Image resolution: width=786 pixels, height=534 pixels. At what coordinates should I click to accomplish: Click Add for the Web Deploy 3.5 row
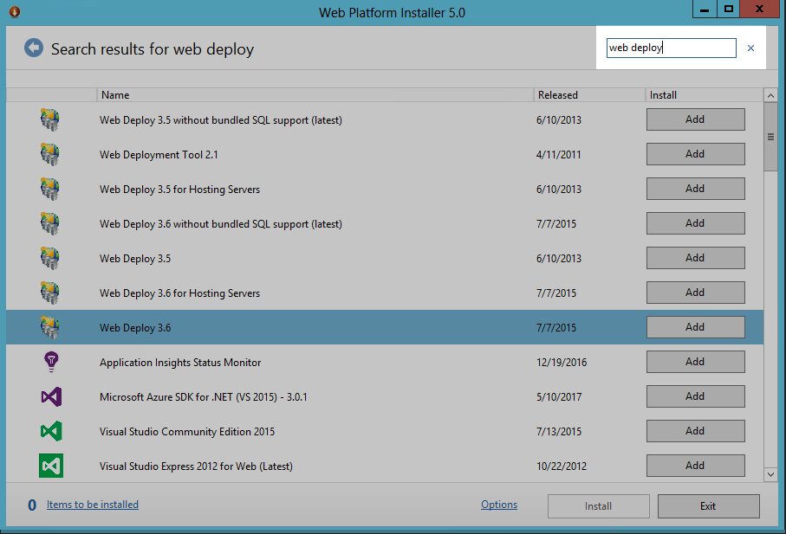(695, 258)
